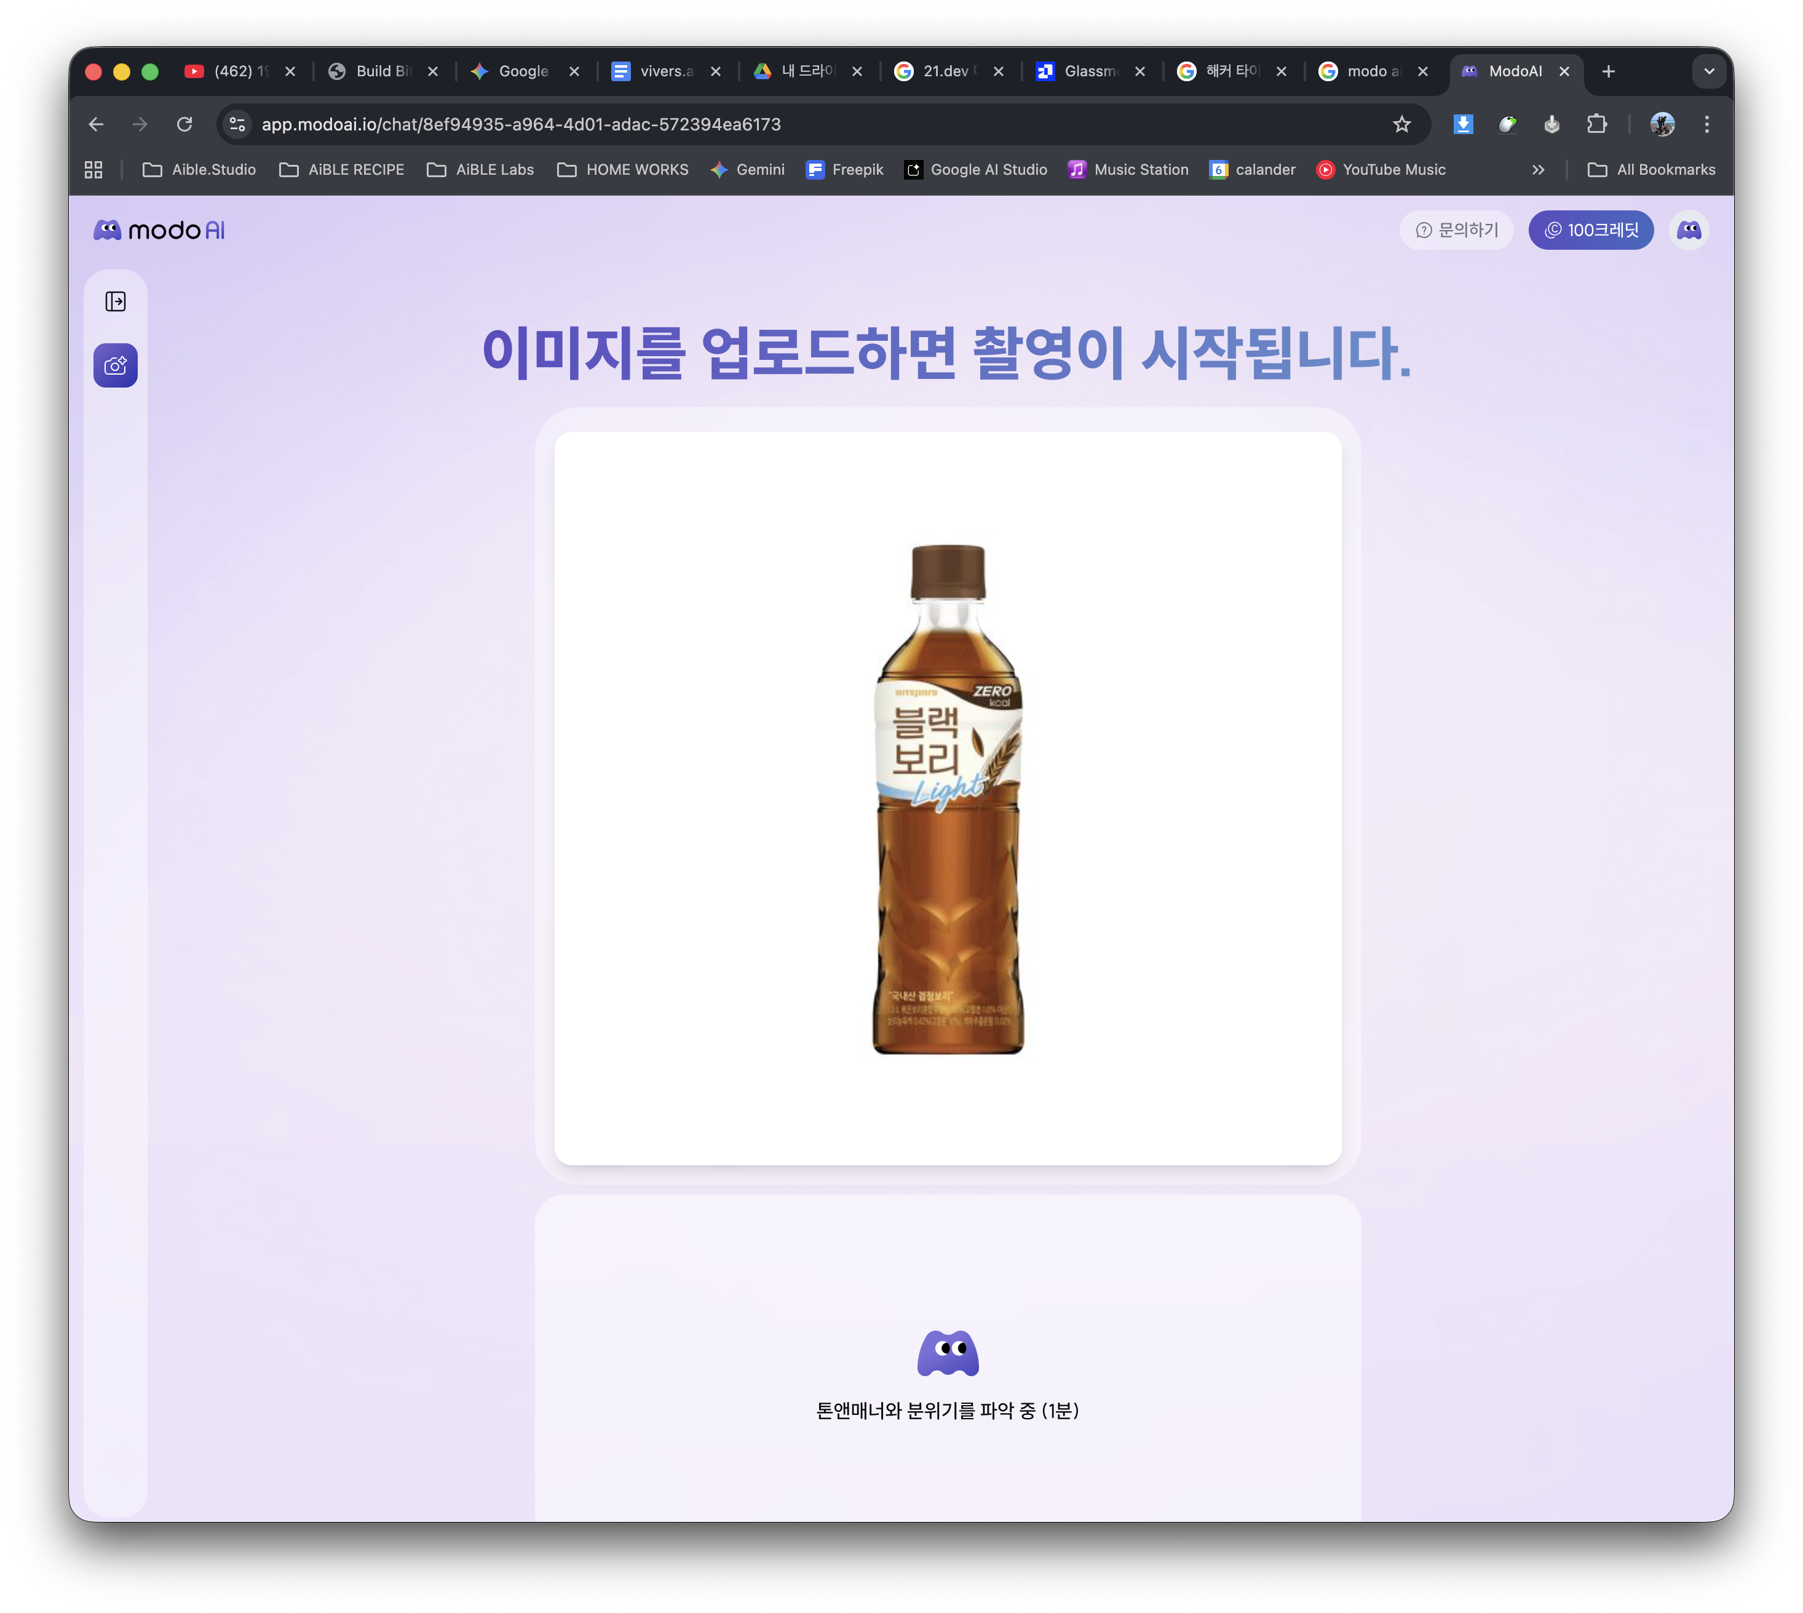Click the 문의하기 inquiry button
1803x1613 pixels.
(1457, 231)
